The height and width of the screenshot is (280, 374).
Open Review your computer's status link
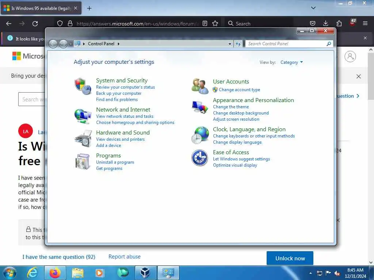click(126, 87)
